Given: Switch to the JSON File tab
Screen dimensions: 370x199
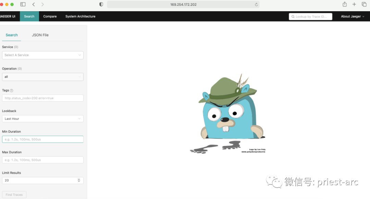Looking at the screenshot, I should [x=40, y=35].
